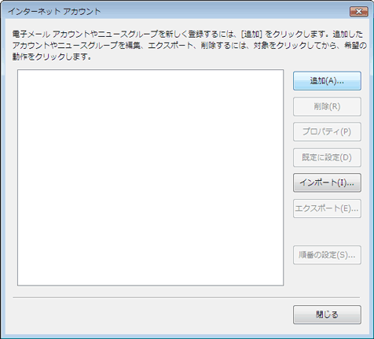Click the horizontal separator above 閉じる
Screen dimensions: 374x339
[x=186, y=297]
